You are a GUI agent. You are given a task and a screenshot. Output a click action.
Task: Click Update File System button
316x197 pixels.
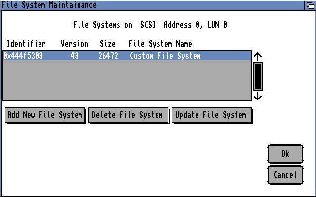(212, 115)
